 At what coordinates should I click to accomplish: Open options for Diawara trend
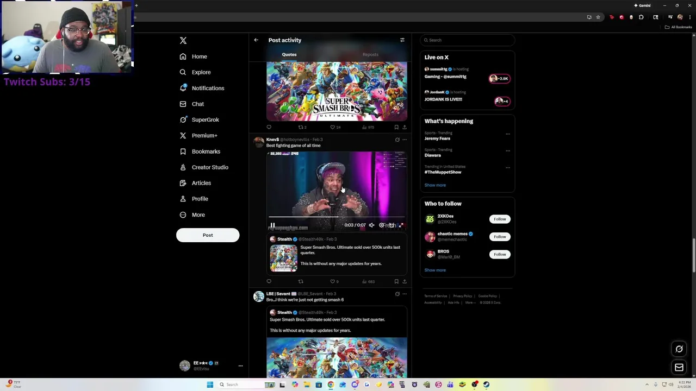point(508,150)
